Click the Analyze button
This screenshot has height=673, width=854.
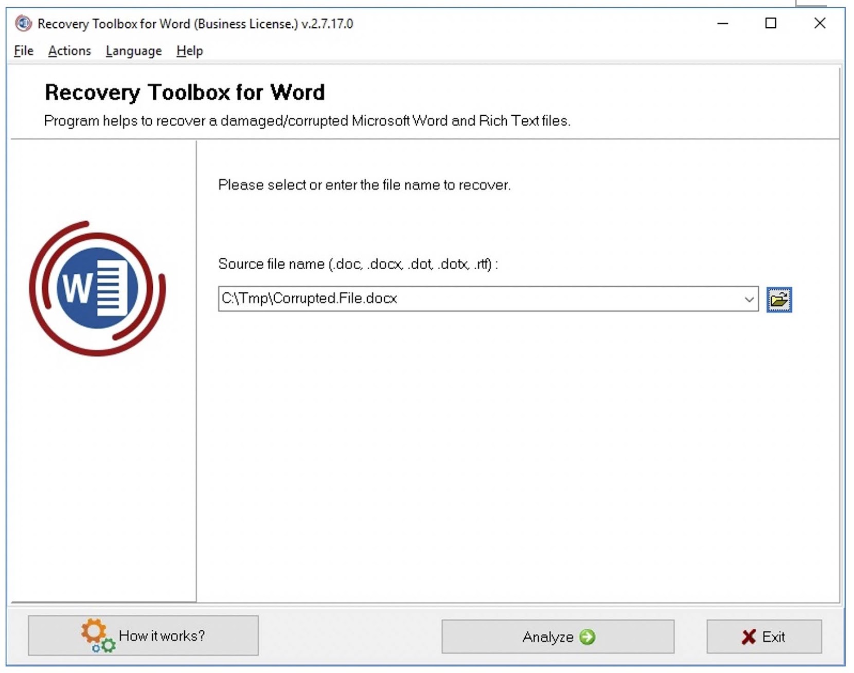(x=558, y=637)
